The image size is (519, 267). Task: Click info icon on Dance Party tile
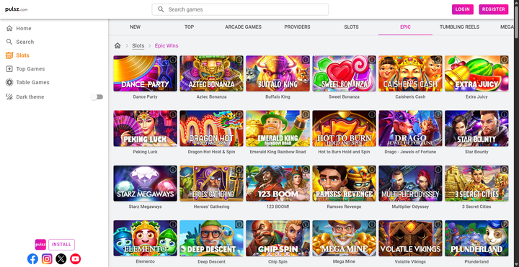(173, 60)
